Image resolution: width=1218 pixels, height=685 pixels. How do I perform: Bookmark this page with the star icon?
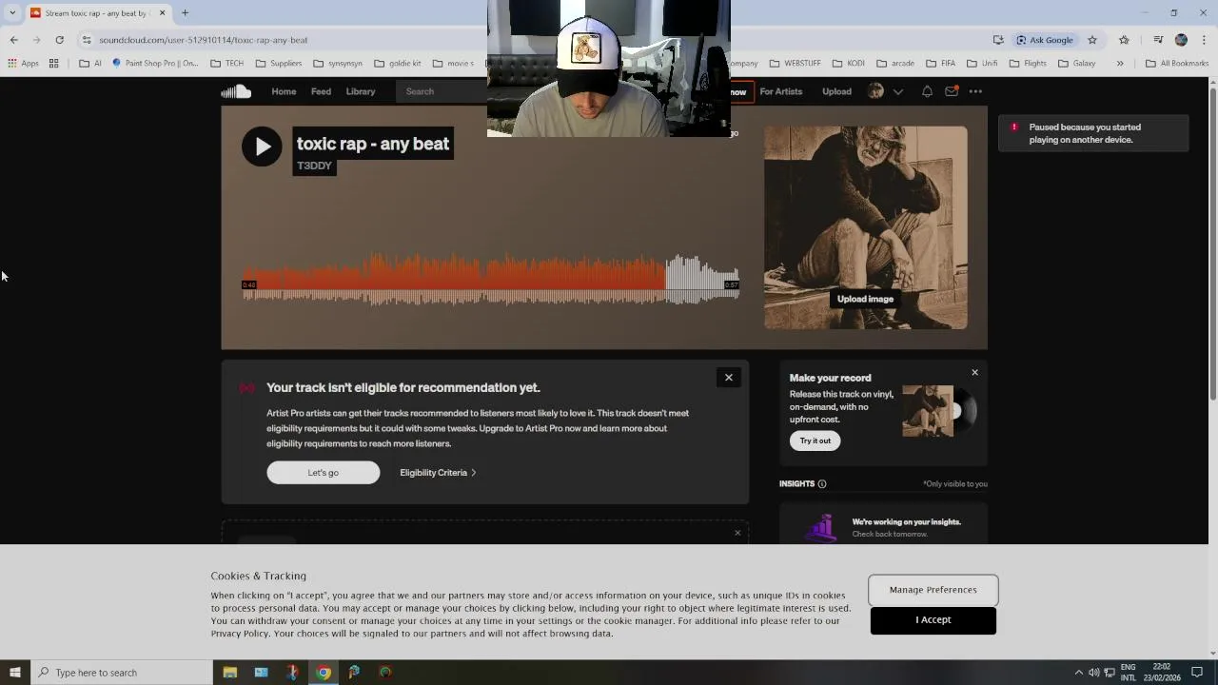tap(1092, 40)
